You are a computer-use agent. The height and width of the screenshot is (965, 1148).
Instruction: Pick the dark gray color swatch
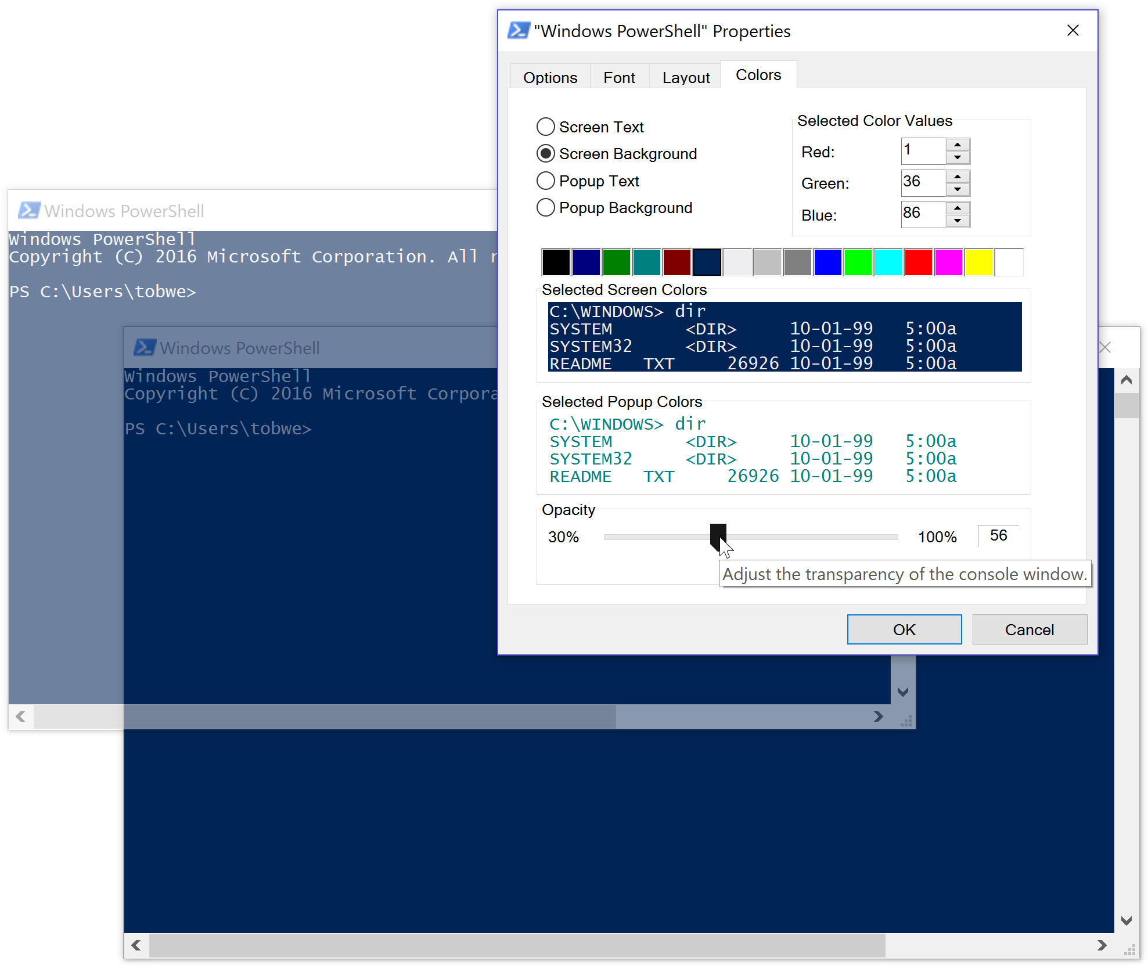[797, 262]
